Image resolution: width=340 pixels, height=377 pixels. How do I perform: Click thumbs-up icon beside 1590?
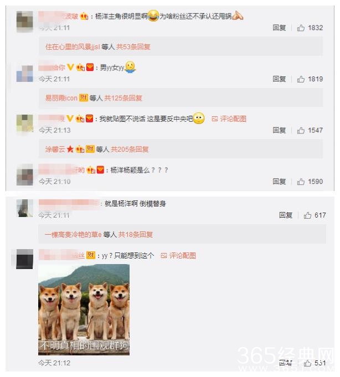[x=301, y=182]
